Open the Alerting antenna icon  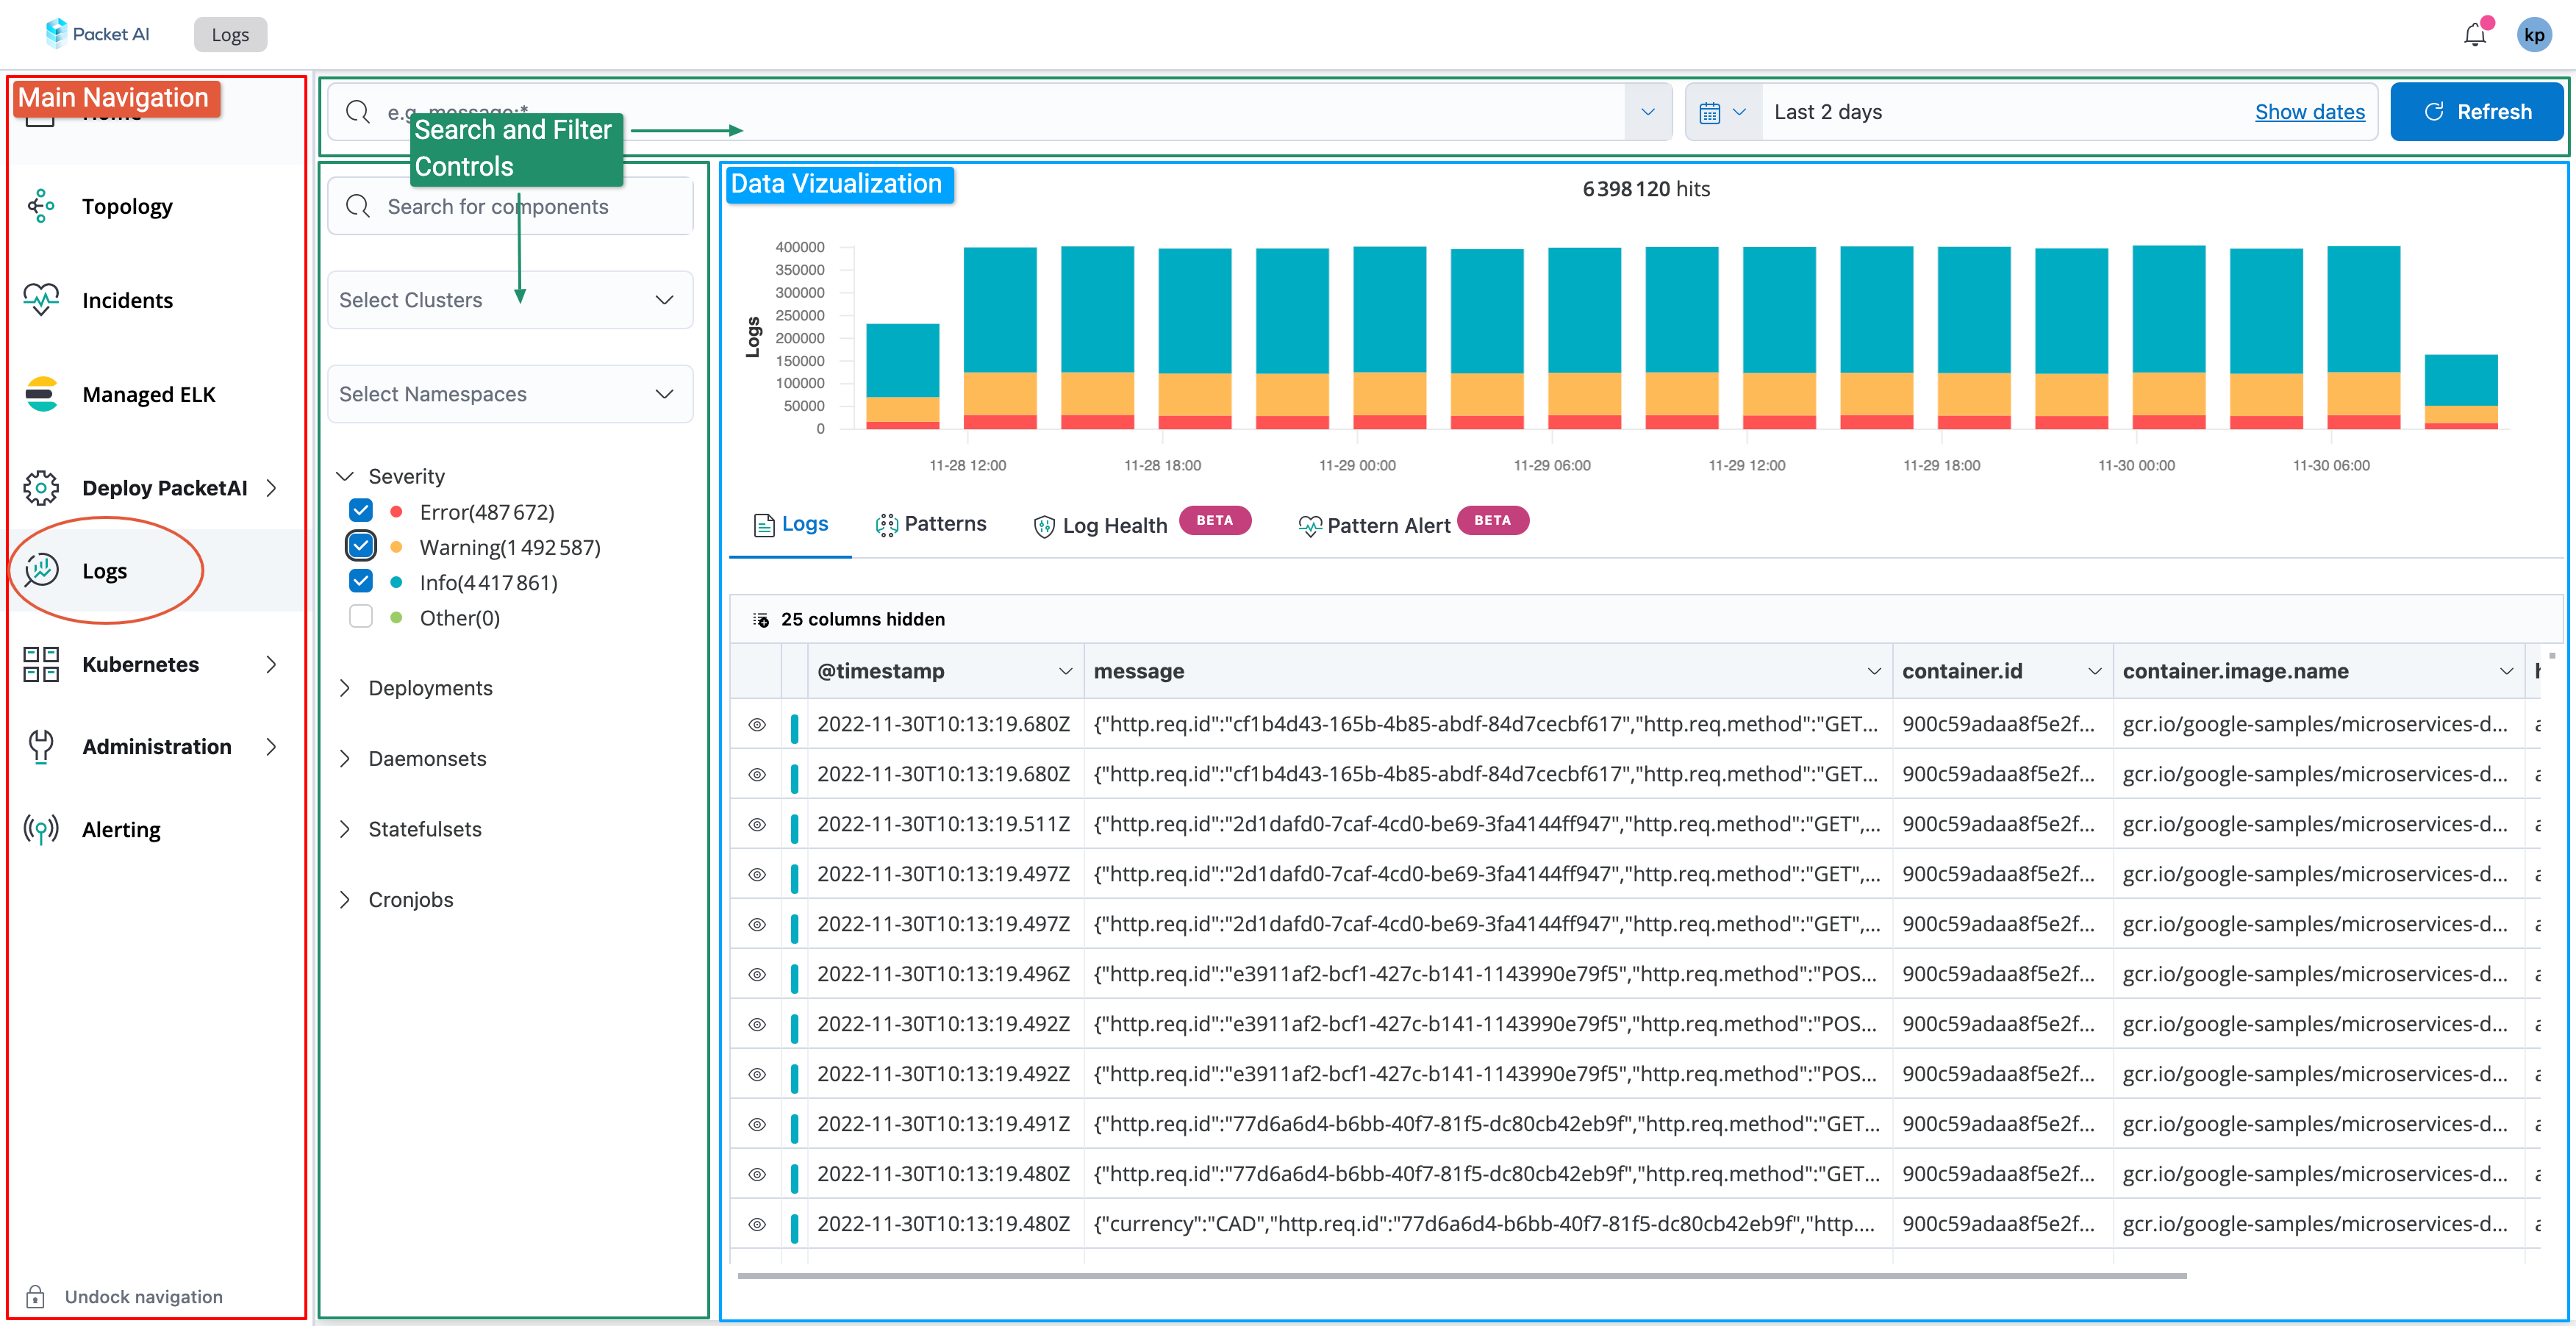pos(41,829)
